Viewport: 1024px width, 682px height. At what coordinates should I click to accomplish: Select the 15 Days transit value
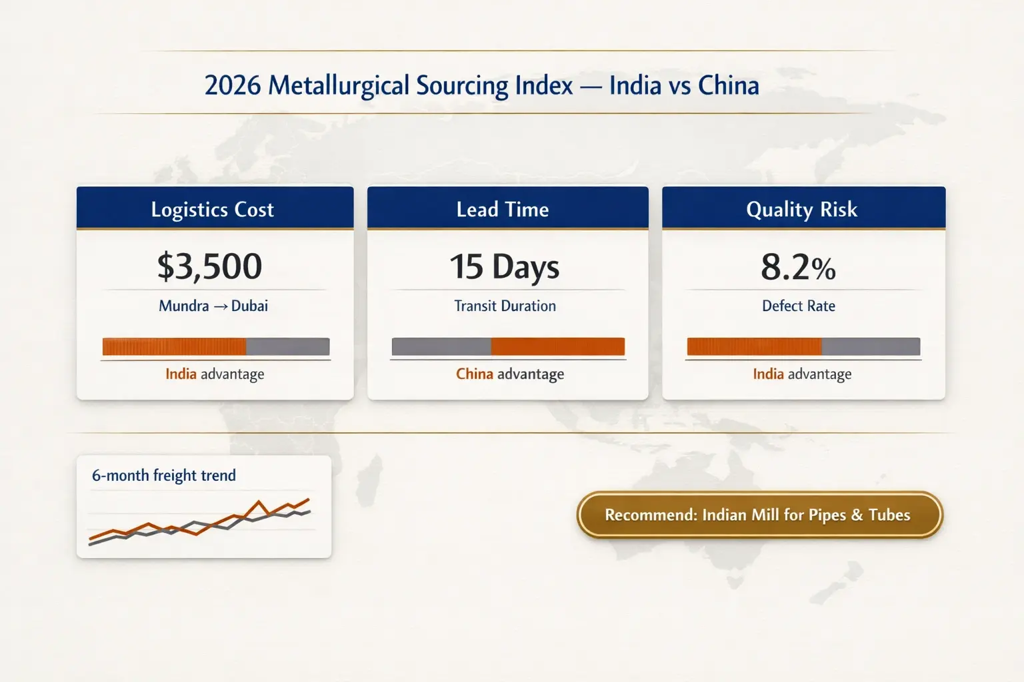point(505,267)
